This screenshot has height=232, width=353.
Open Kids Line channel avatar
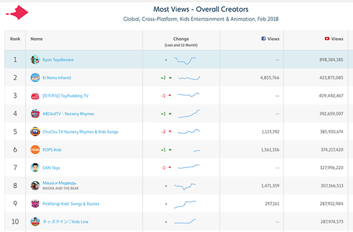(x=35, y=222)
